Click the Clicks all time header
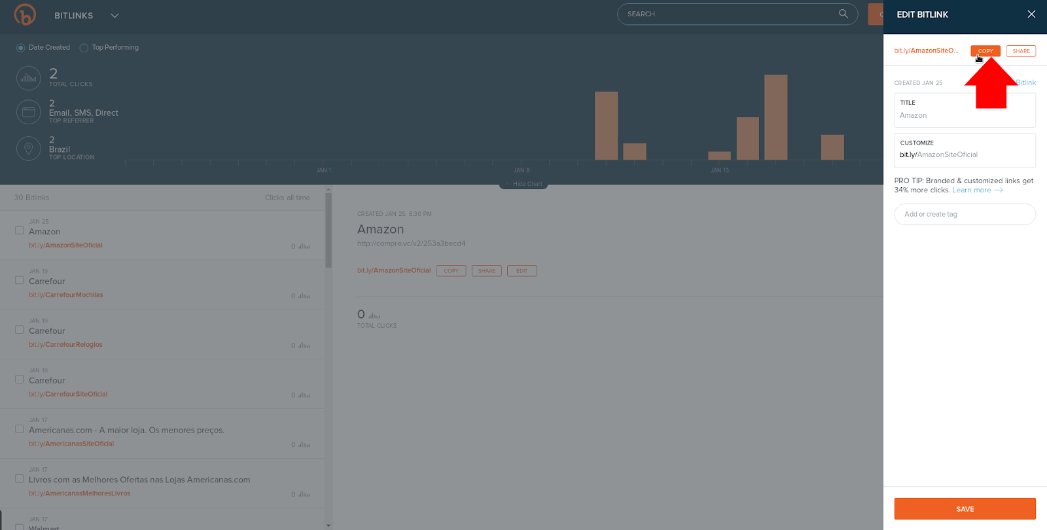The height and width of the screenshot is (530, 1047). click(x=287, y=198)
